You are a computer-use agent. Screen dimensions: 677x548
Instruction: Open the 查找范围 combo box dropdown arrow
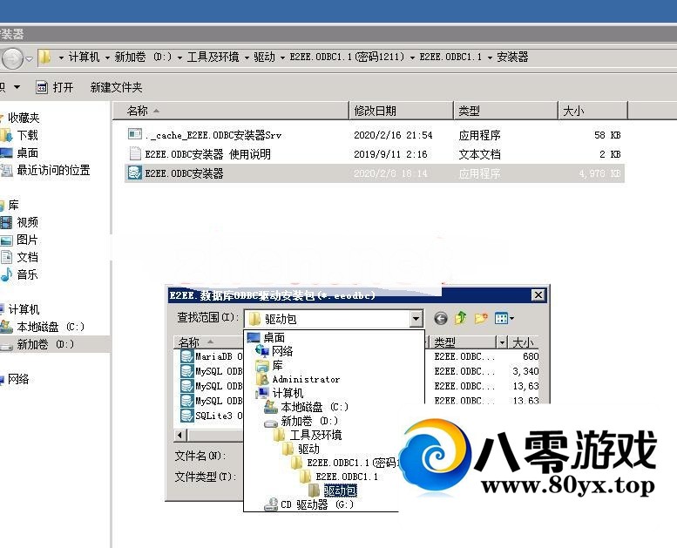[x=416, y=319]
